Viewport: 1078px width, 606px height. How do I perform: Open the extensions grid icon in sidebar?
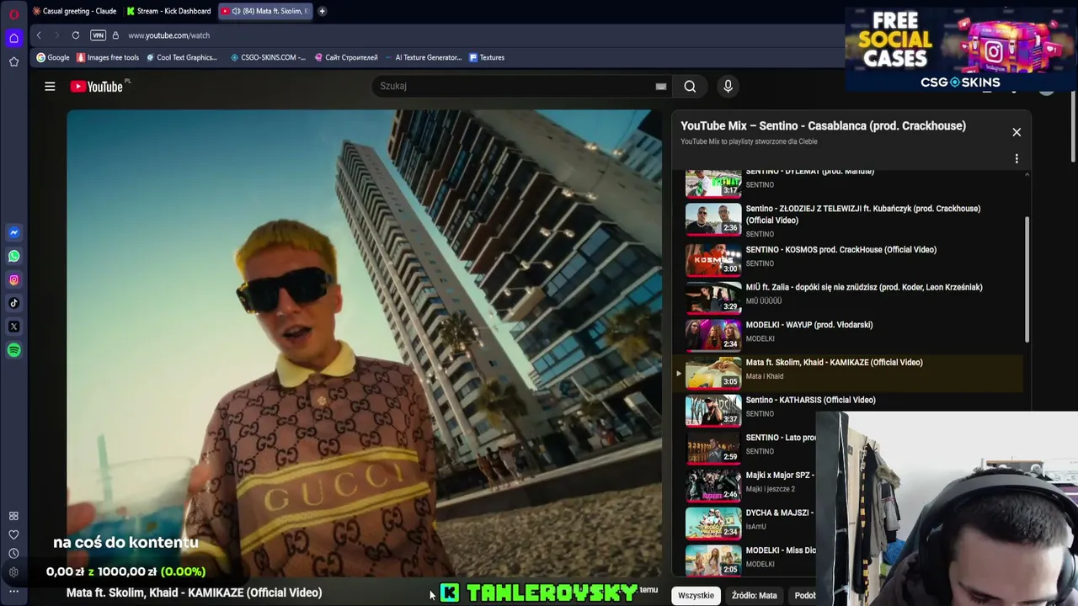tap(13, 516)
